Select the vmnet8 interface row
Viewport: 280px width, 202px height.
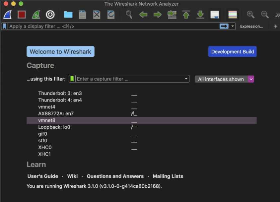click(142, 120)
